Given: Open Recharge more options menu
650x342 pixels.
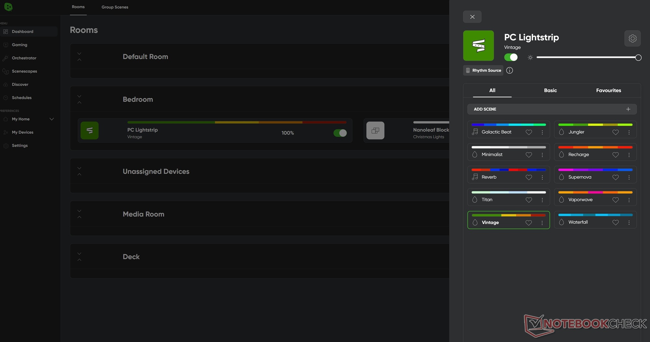Looking at the screenshot, I should [629, 155].
